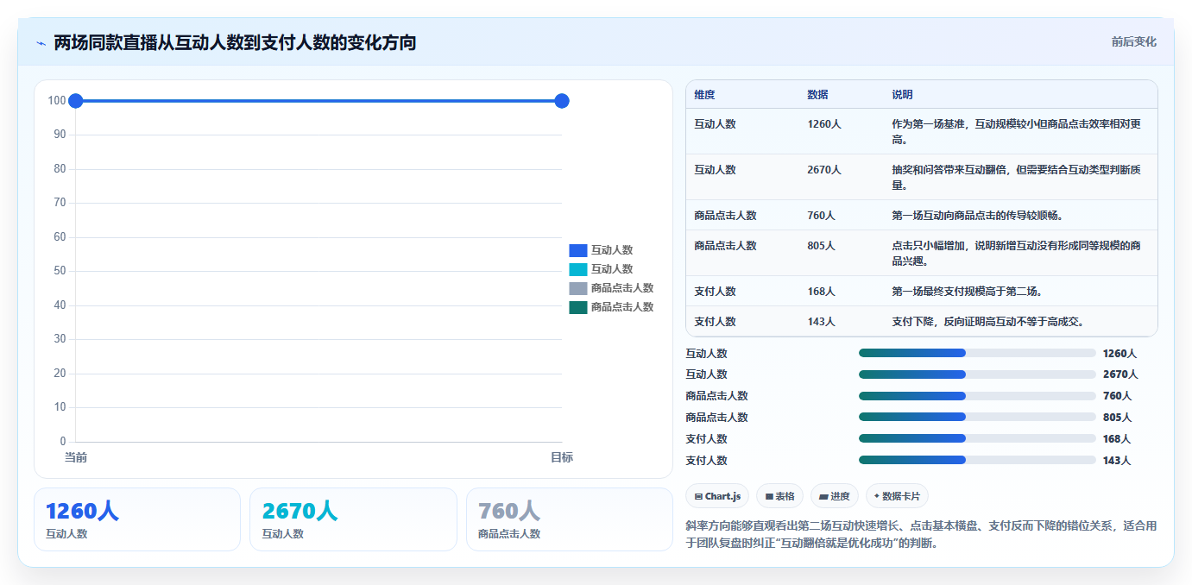Click the 当前 x-axis label

75,457
